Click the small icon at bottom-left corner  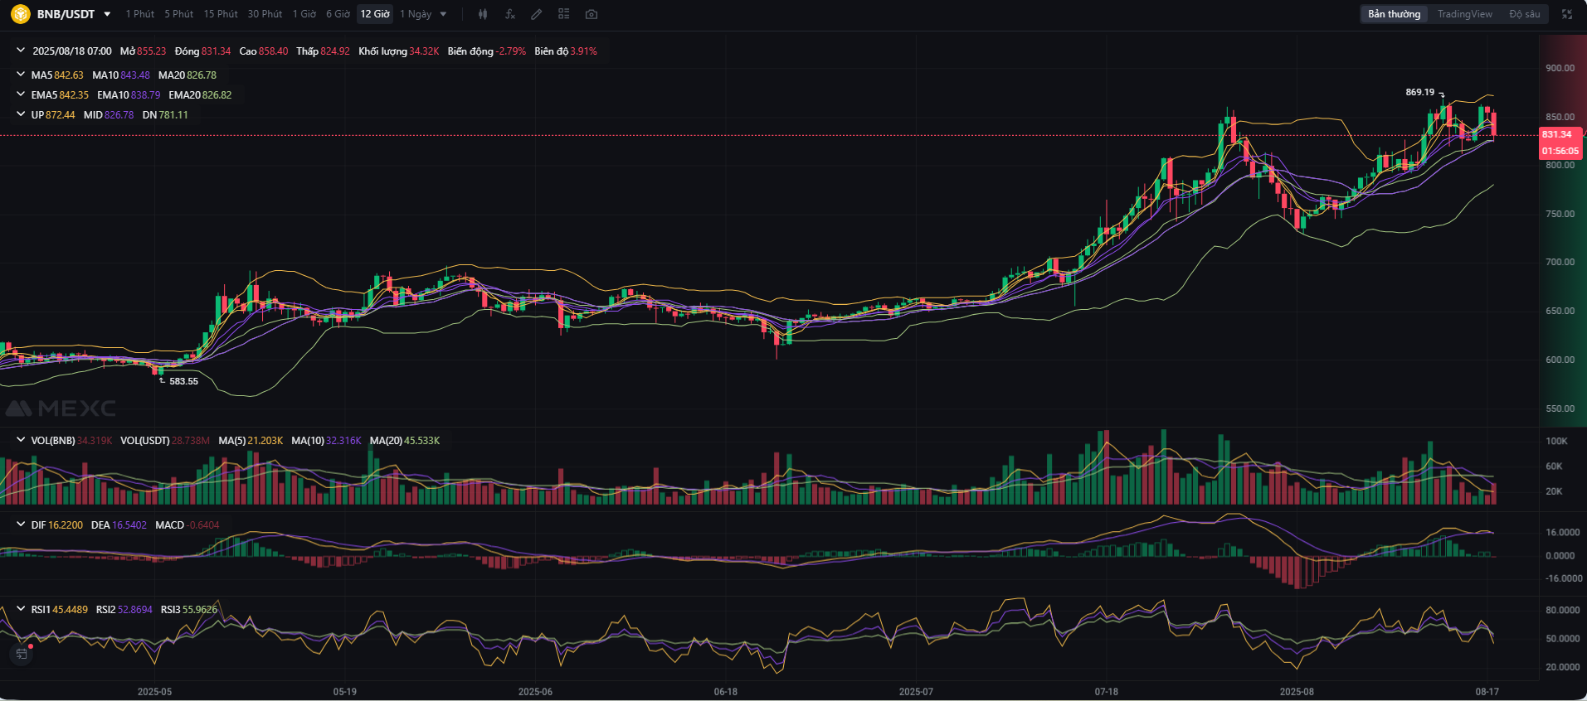click(22, 654)
